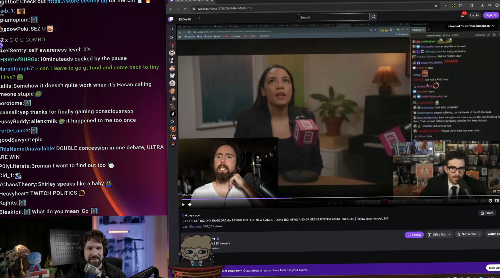The width and height of the screenshot is (500, 278).
Task: Expand the collapsed left sidebar arrow
Action: coord(171,29)
